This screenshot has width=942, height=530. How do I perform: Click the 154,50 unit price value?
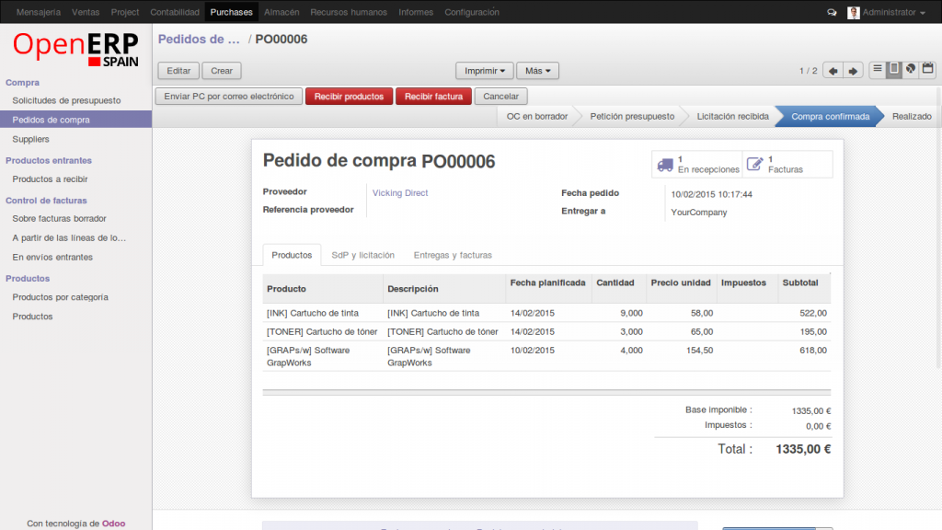click(x=699, y=351)
